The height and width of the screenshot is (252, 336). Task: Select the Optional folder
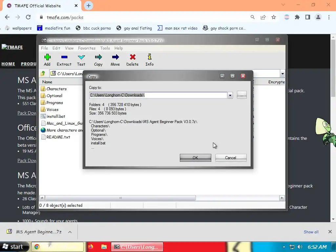(x=52, y=95)
